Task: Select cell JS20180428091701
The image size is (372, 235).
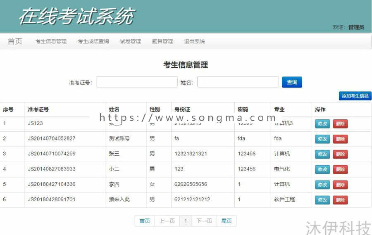Action: point(52,199)
